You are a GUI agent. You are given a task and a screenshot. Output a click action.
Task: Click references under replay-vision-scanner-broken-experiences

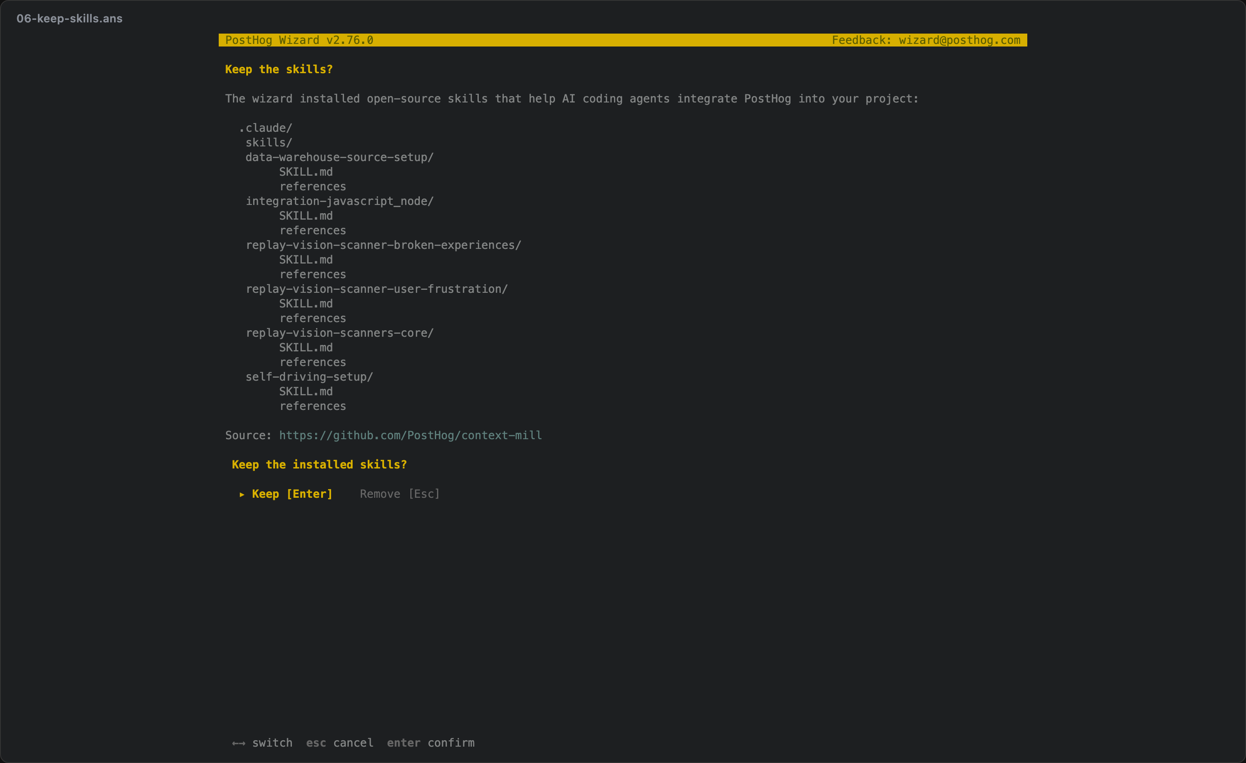[x=313, y=275]
